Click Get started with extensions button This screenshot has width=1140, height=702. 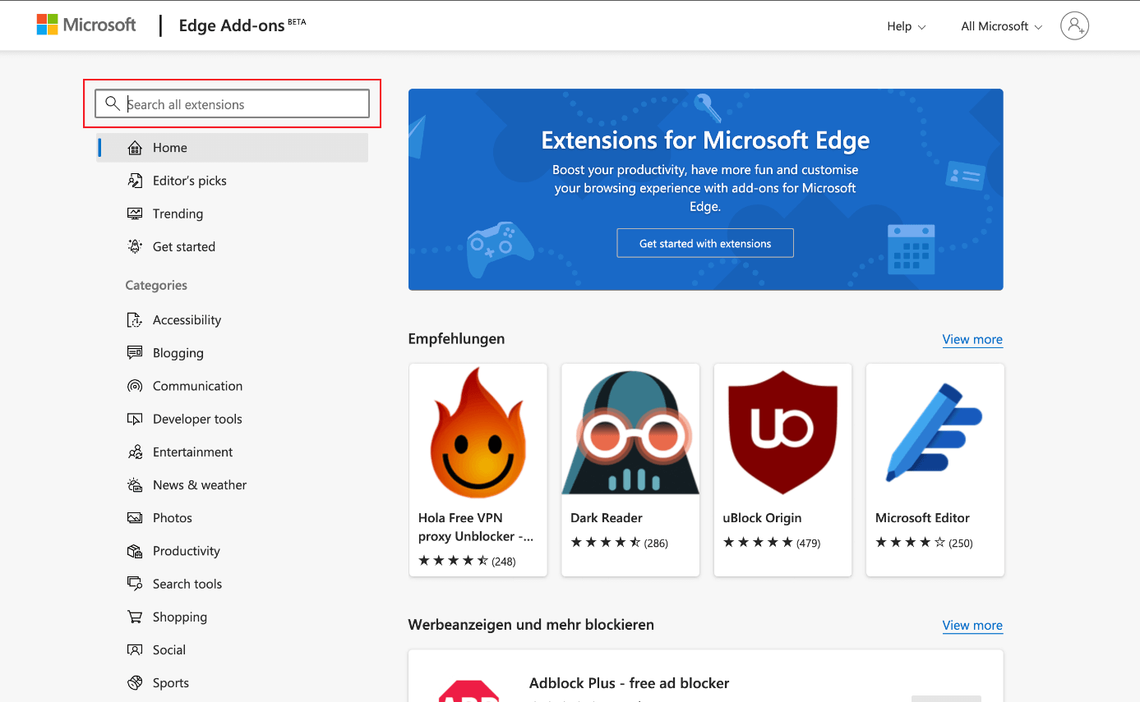(705, 243)
